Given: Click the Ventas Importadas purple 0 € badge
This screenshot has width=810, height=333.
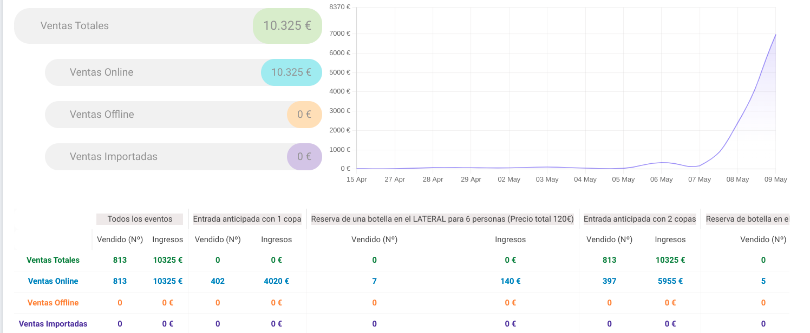Looking at the screenshot, I should (304, 157).
